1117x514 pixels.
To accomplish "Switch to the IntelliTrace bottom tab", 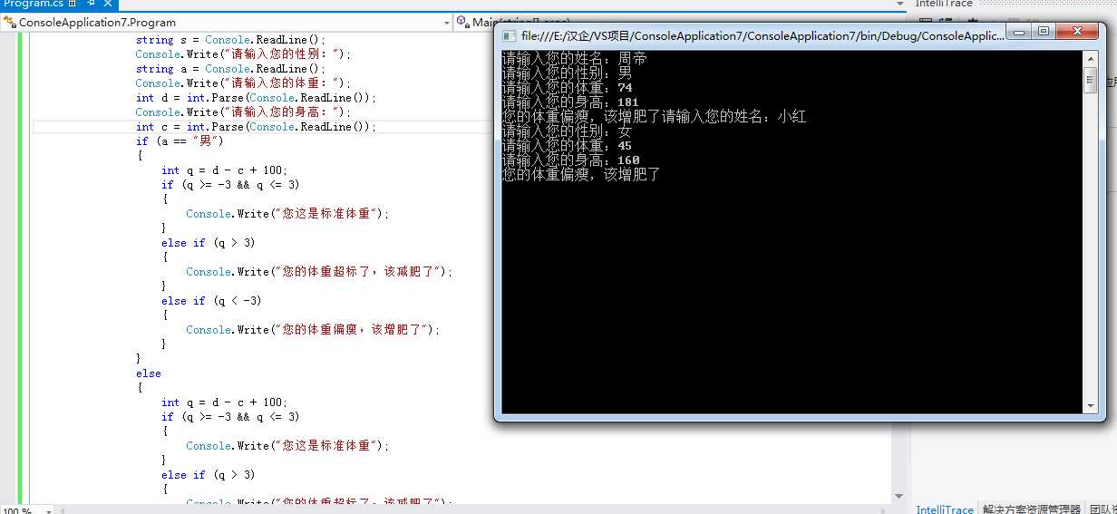I will pyautogui.click(x=945, y=509).
